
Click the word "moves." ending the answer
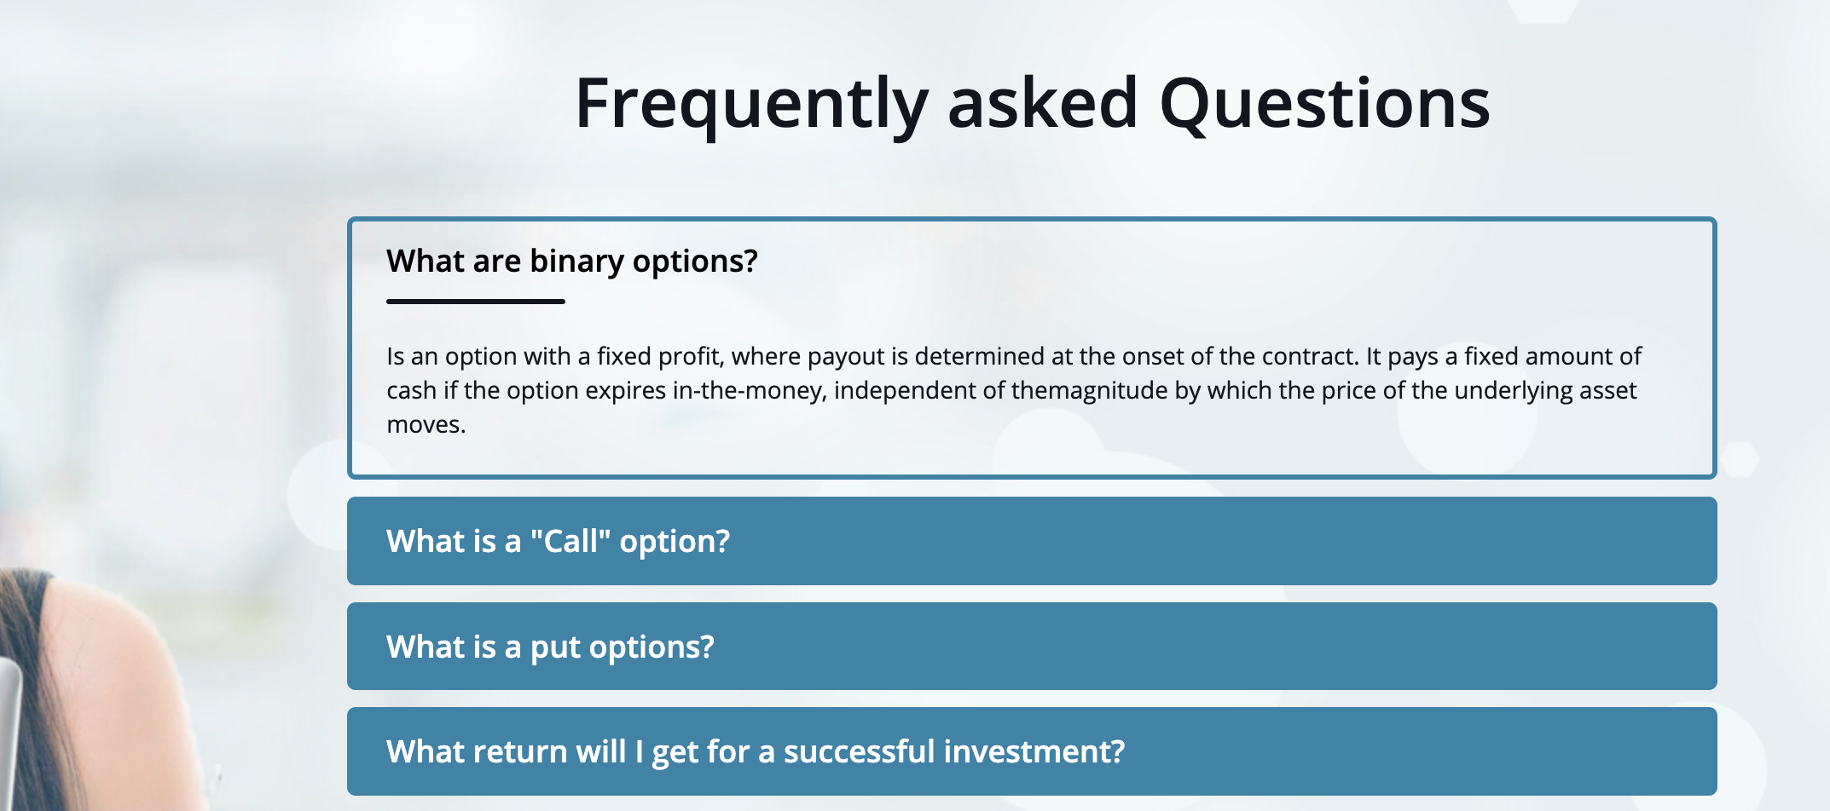tap(426, 424)
